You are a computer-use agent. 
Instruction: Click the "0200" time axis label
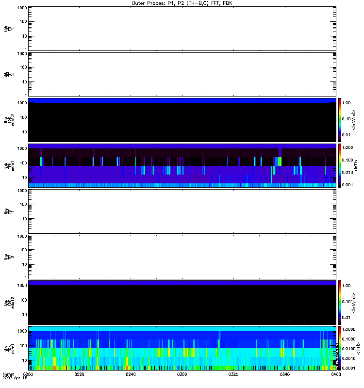(28, 374)
